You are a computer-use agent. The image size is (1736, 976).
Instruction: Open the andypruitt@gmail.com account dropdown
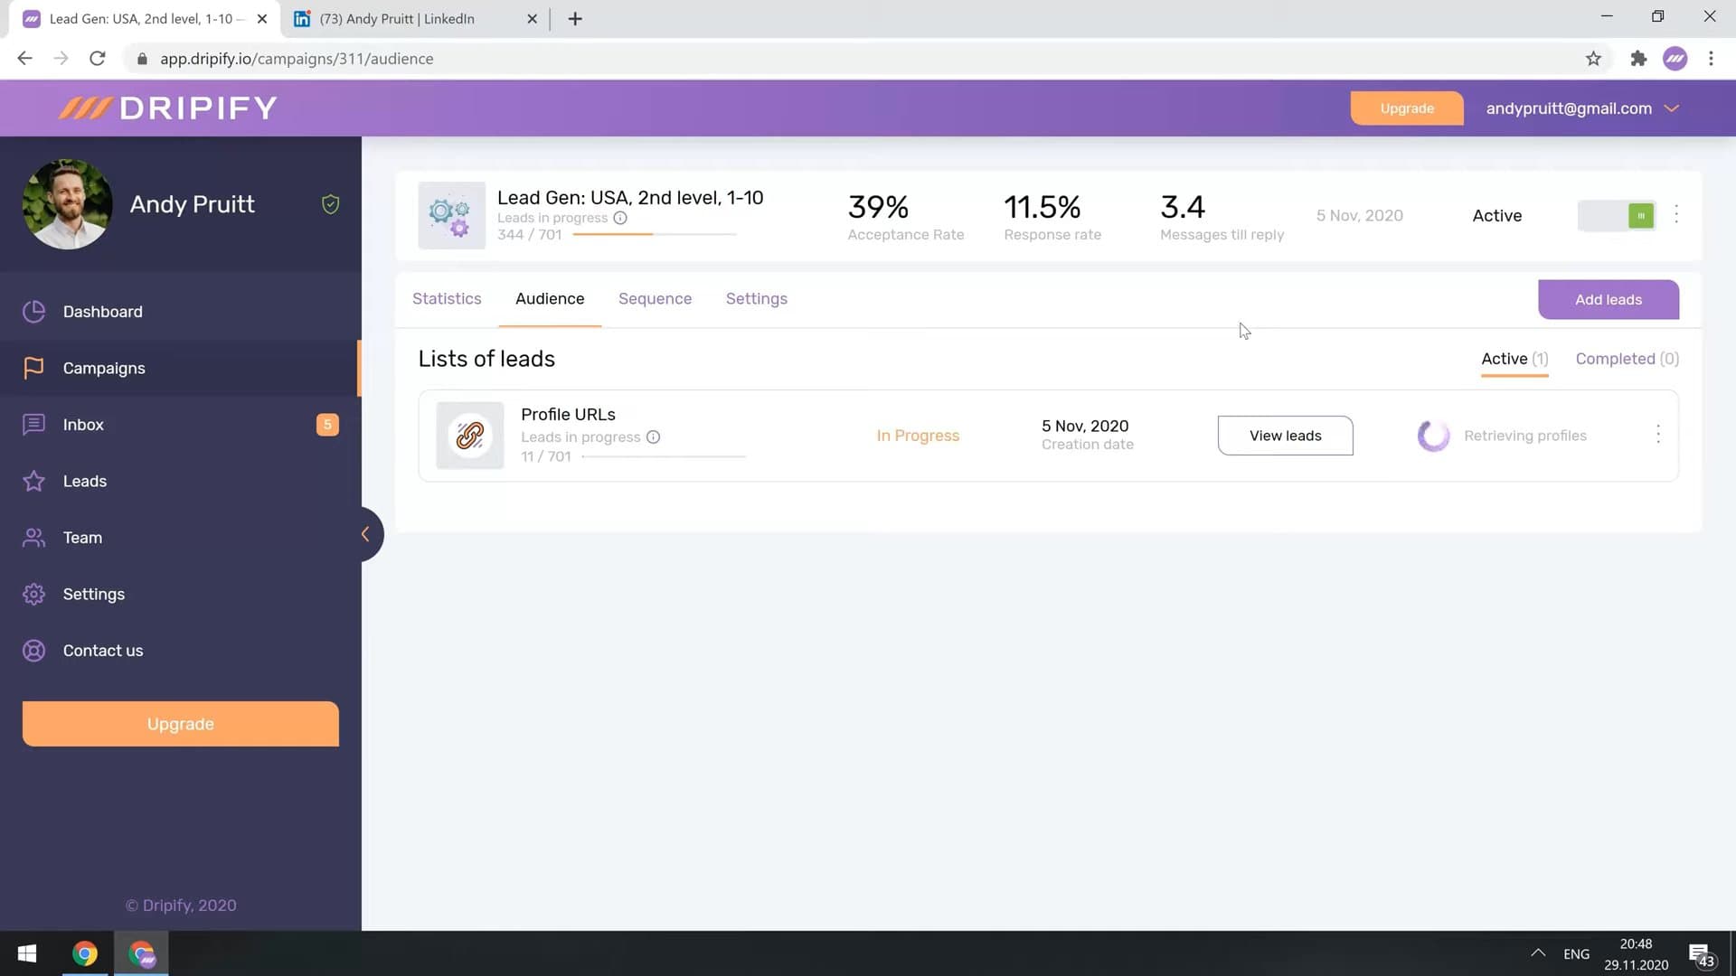pos(1582,108)
